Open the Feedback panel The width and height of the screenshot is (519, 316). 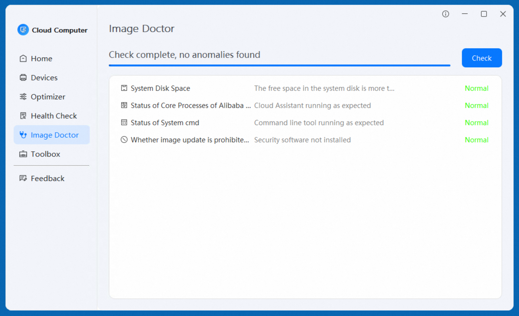[47, 178]
